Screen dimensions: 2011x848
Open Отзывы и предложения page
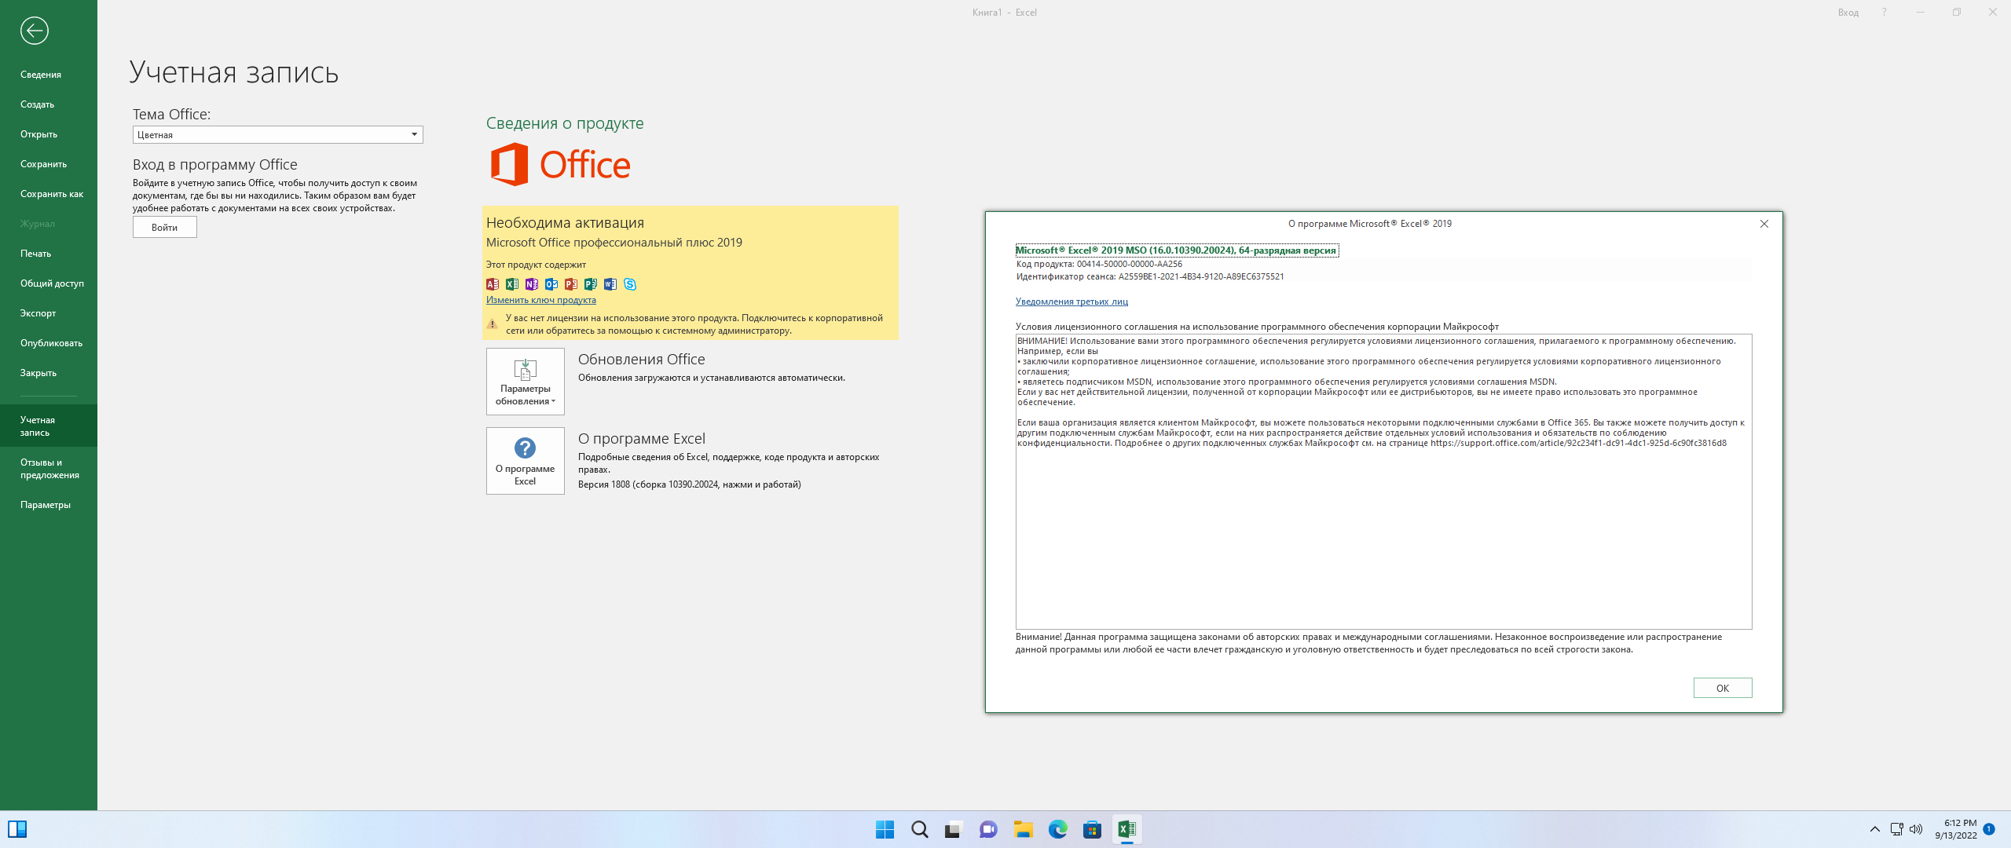point(49,469)
